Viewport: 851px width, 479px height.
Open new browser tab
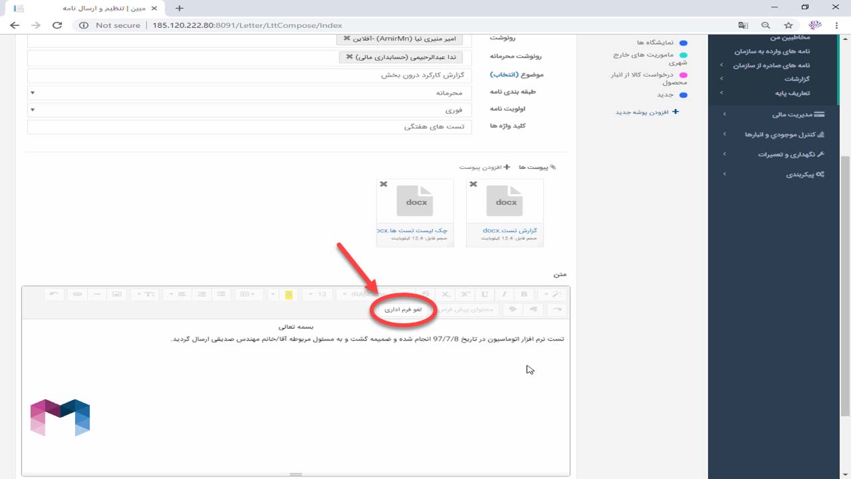(179, 8)
